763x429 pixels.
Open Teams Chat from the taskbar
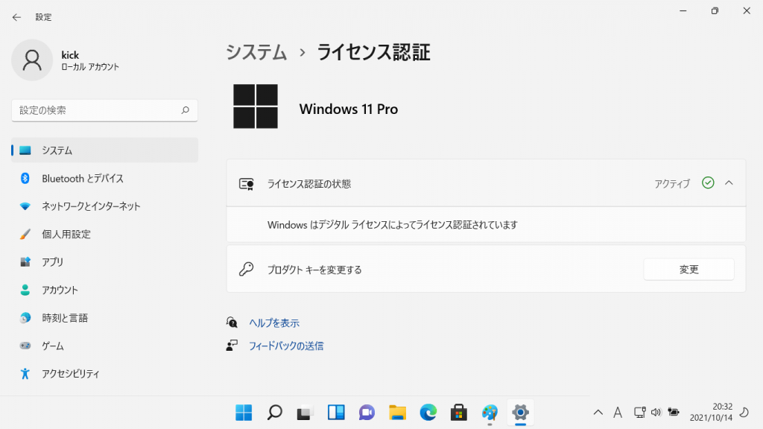pyautogui.click(x=367, y=412)
